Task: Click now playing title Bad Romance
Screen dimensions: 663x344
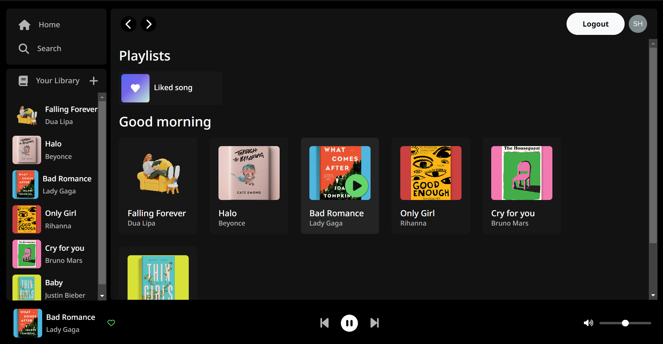Action: (x=71, y=317)
